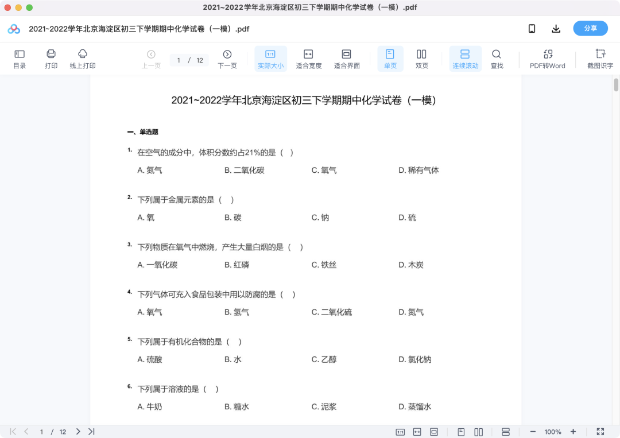Click the bottom bar fit page icon
The height and width of the screenshot is (438, 620).
(434, 432)
